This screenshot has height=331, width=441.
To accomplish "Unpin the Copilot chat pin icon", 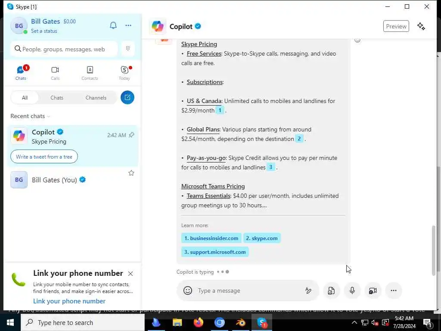I will 131,135.
